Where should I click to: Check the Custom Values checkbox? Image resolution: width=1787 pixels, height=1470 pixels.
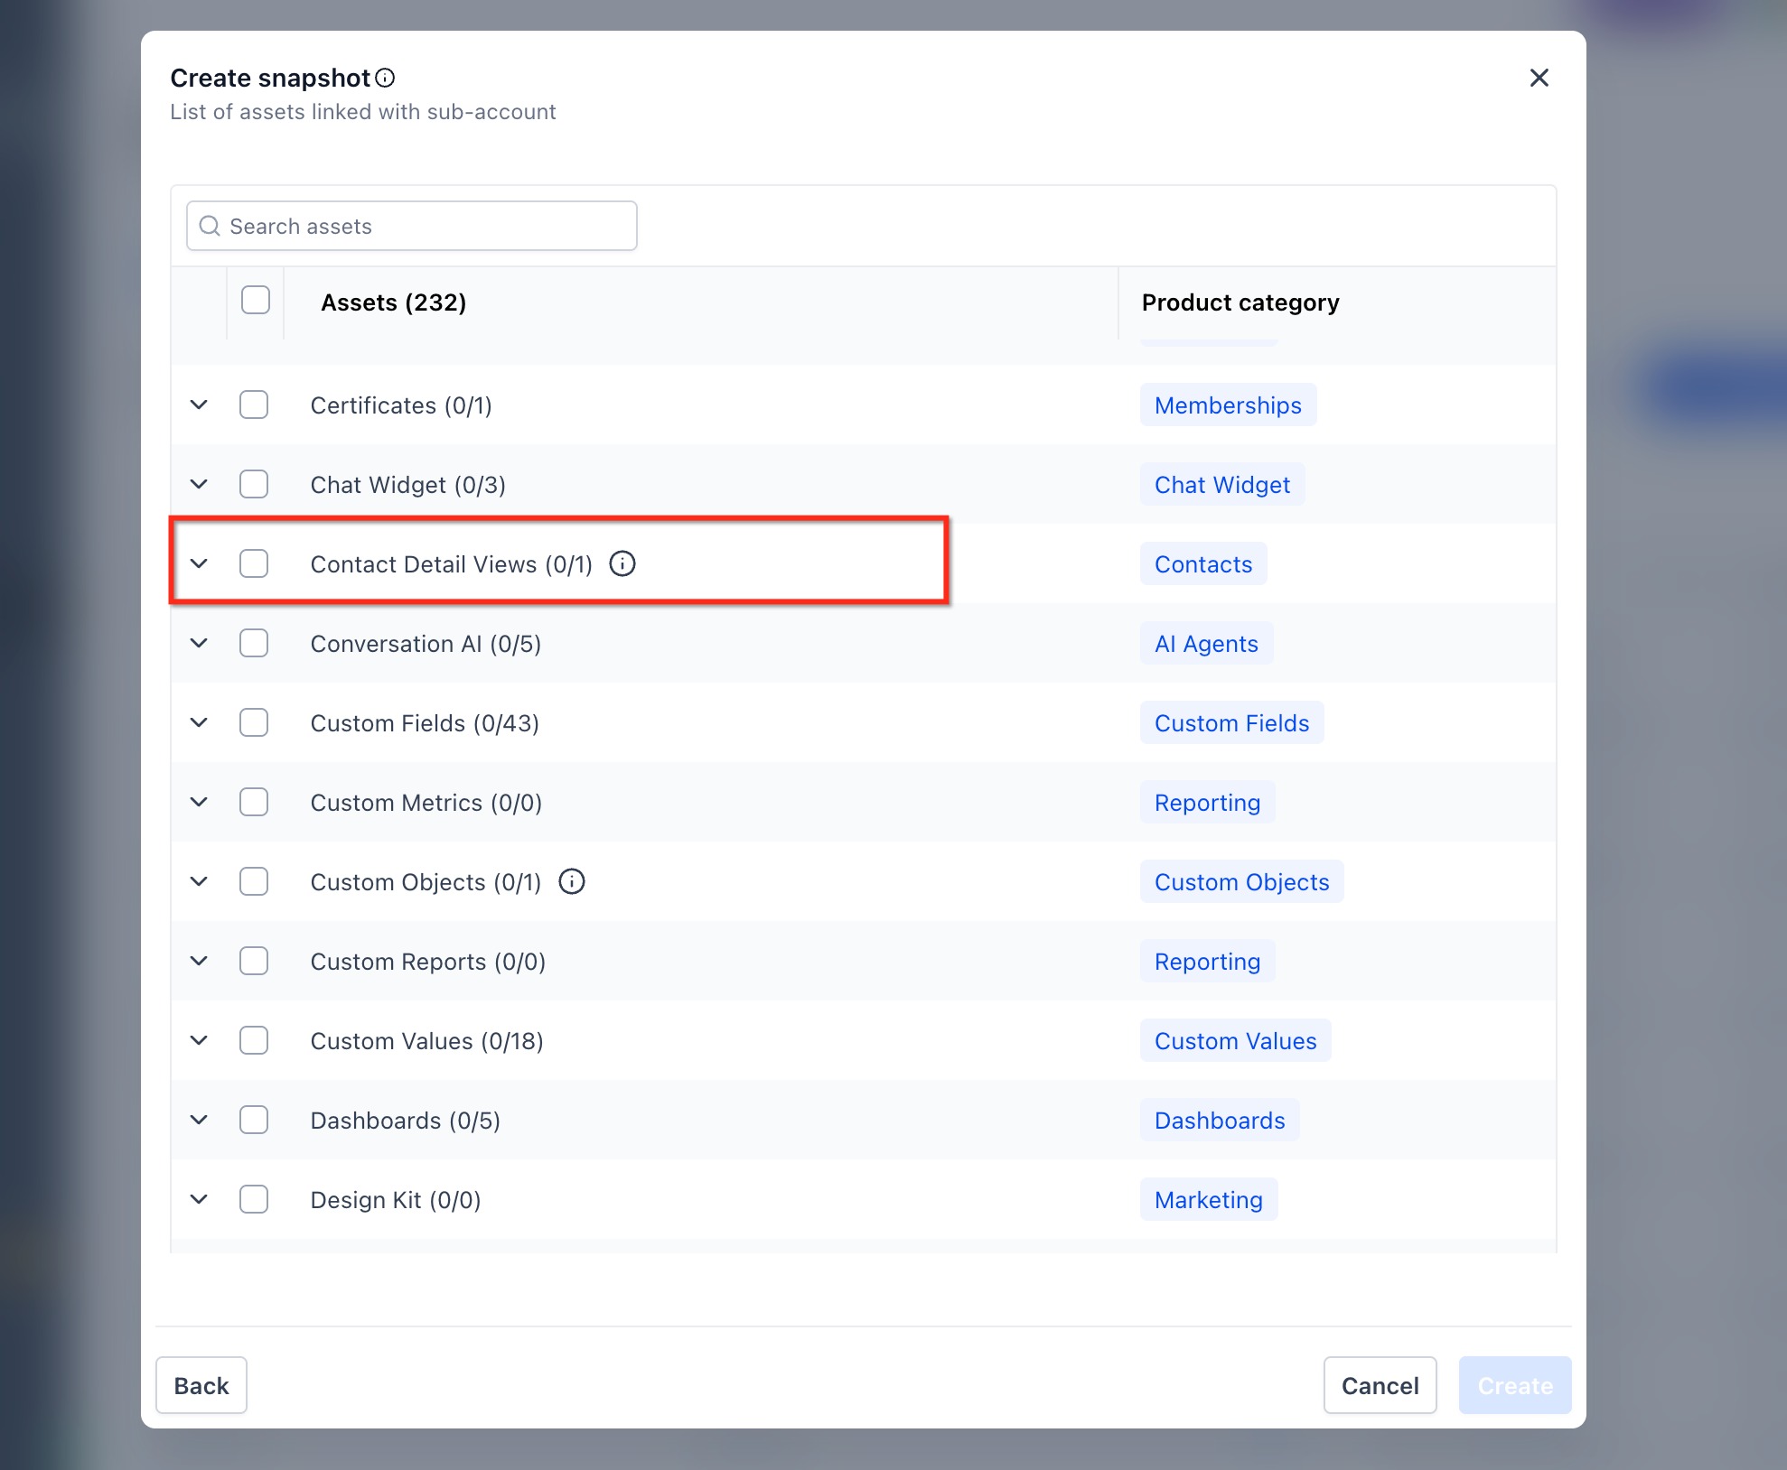(x=254, y=1040)
